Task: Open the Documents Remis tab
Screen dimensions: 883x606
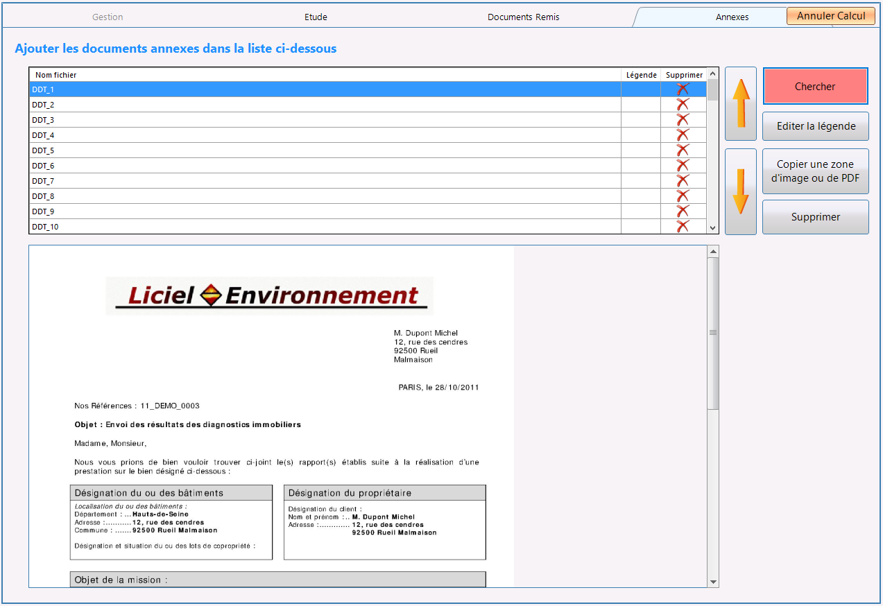Action: [523, 17]
